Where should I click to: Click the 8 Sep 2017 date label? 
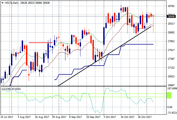tap(75, 117)
